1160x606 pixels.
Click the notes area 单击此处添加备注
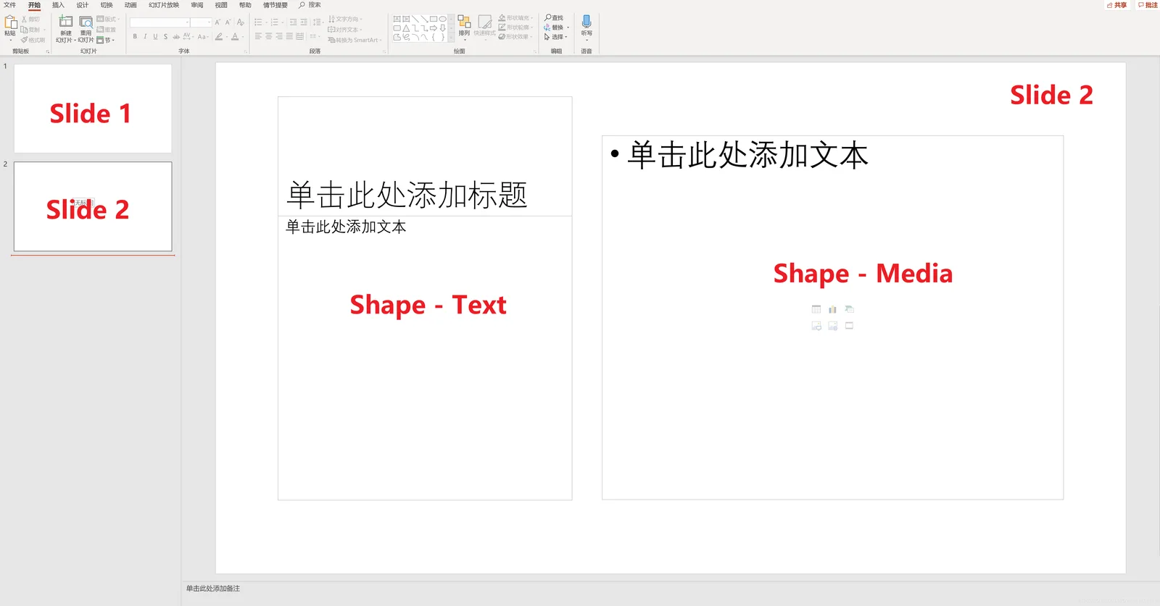coord(213,589)
